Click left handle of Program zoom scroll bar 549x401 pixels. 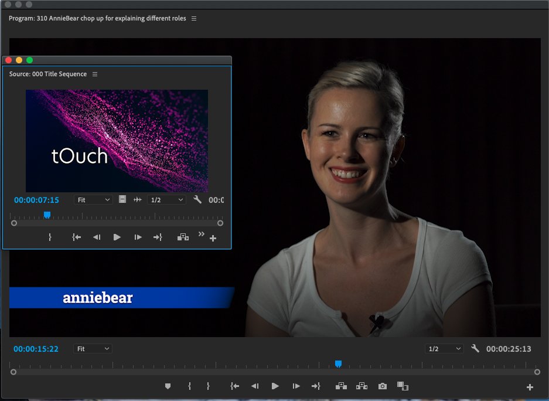pyautogui.click(x=13, y=372)
